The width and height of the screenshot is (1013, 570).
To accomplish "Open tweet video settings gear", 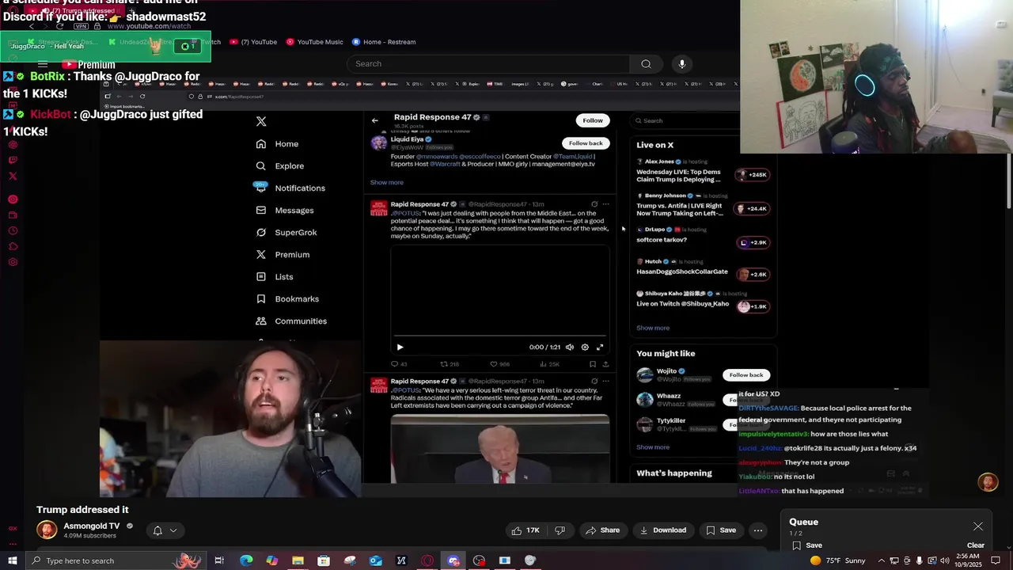I will [585, 348].
